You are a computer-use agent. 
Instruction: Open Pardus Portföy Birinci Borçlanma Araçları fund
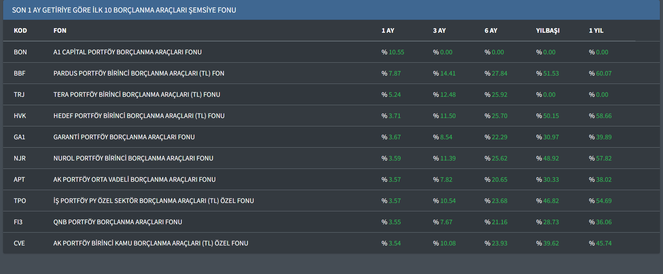point(139,73)
